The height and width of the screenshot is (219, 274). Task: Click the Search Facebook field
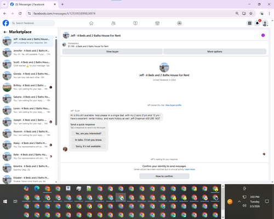click(x=33, y=23)
